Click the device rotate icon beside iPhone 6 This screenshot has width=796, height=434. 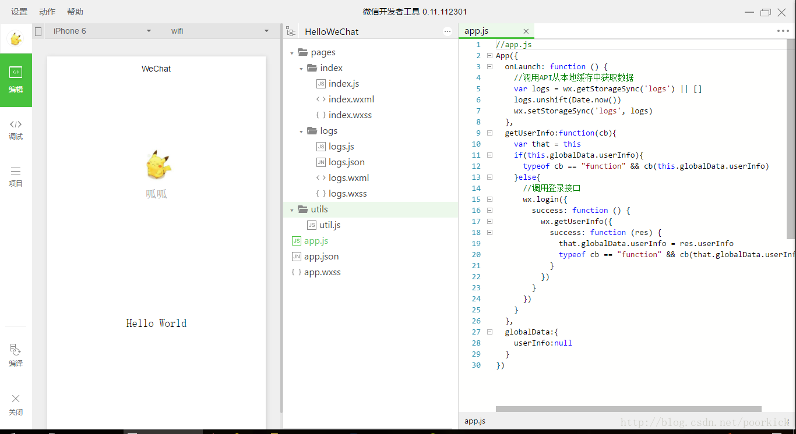(x=38, y=31)
